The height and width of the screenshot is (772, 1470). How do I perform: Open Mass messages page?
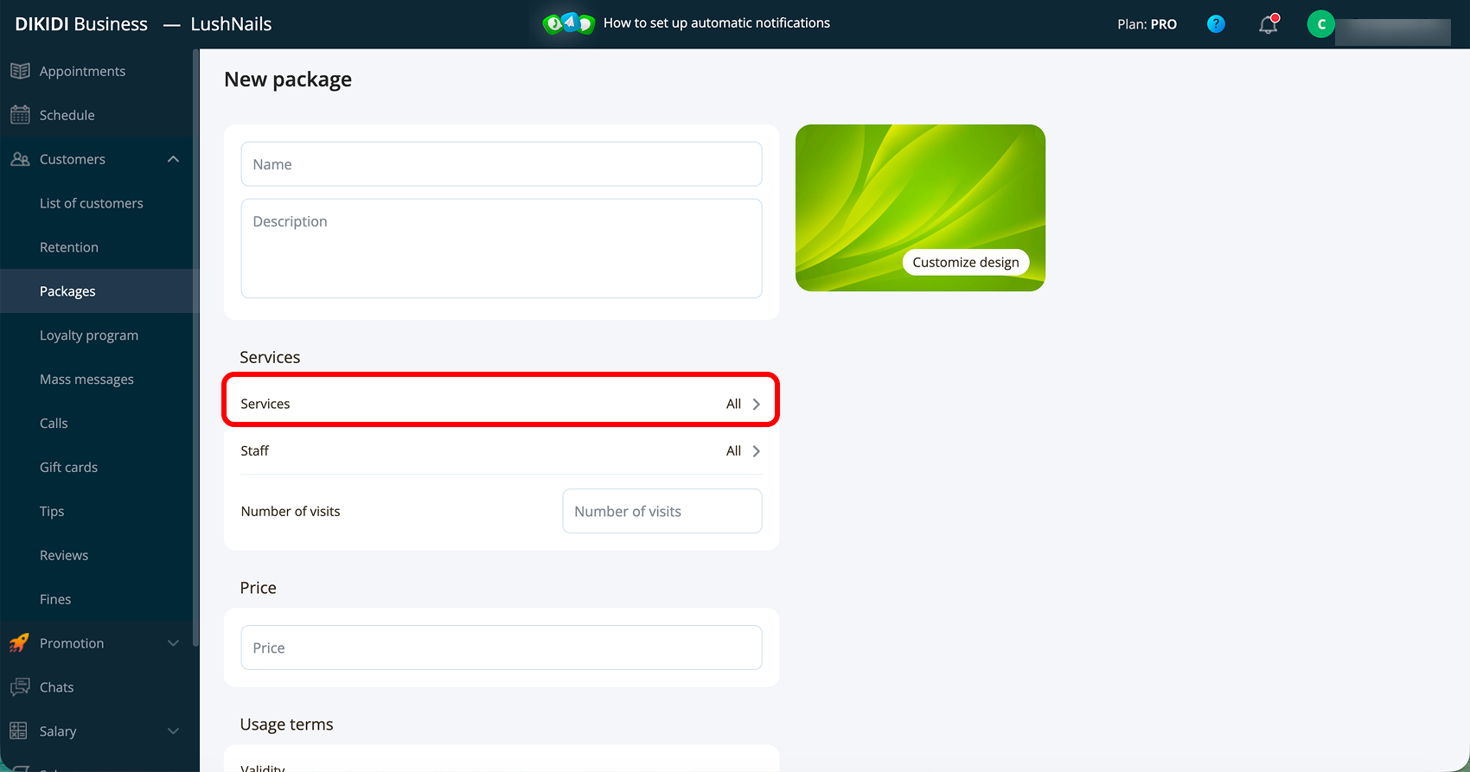tap(86, 380)
